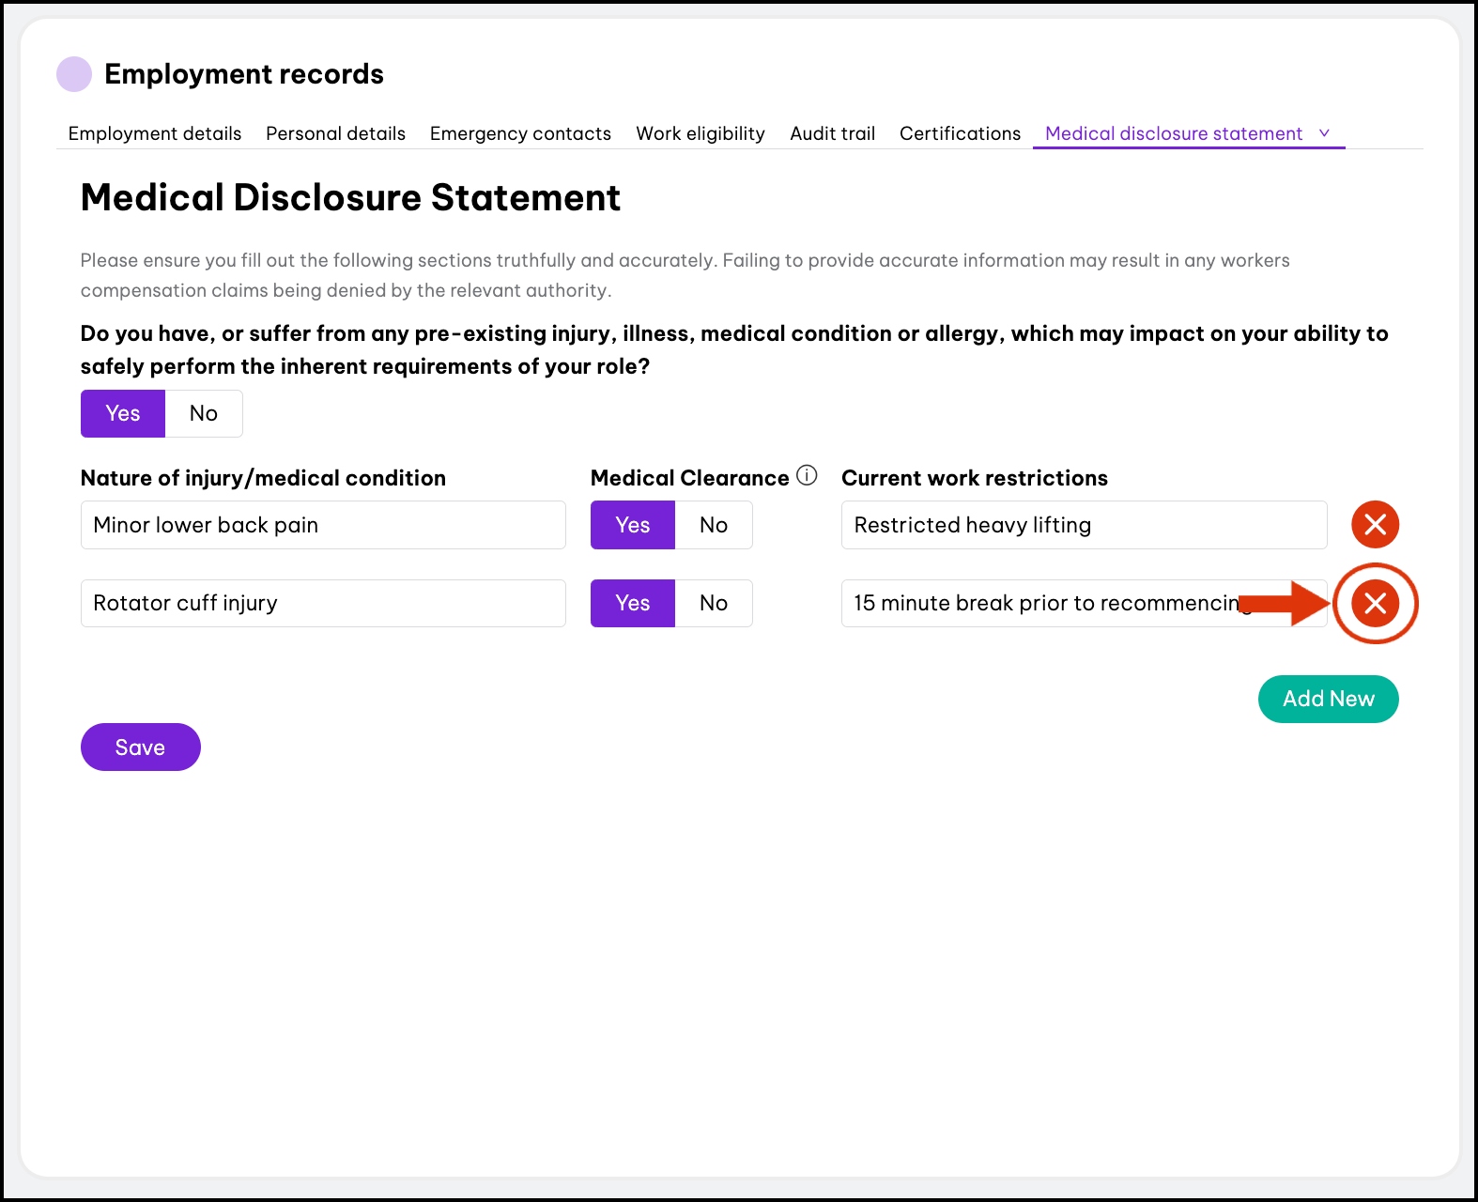Screen dimensions: 1478x1202
Task: Choose No clearance for Rotator cuff injury
Action: coord(713,603)
